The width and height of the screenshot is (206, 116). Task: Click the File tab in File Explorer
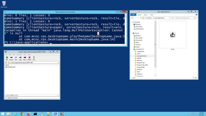click(133, 15)
